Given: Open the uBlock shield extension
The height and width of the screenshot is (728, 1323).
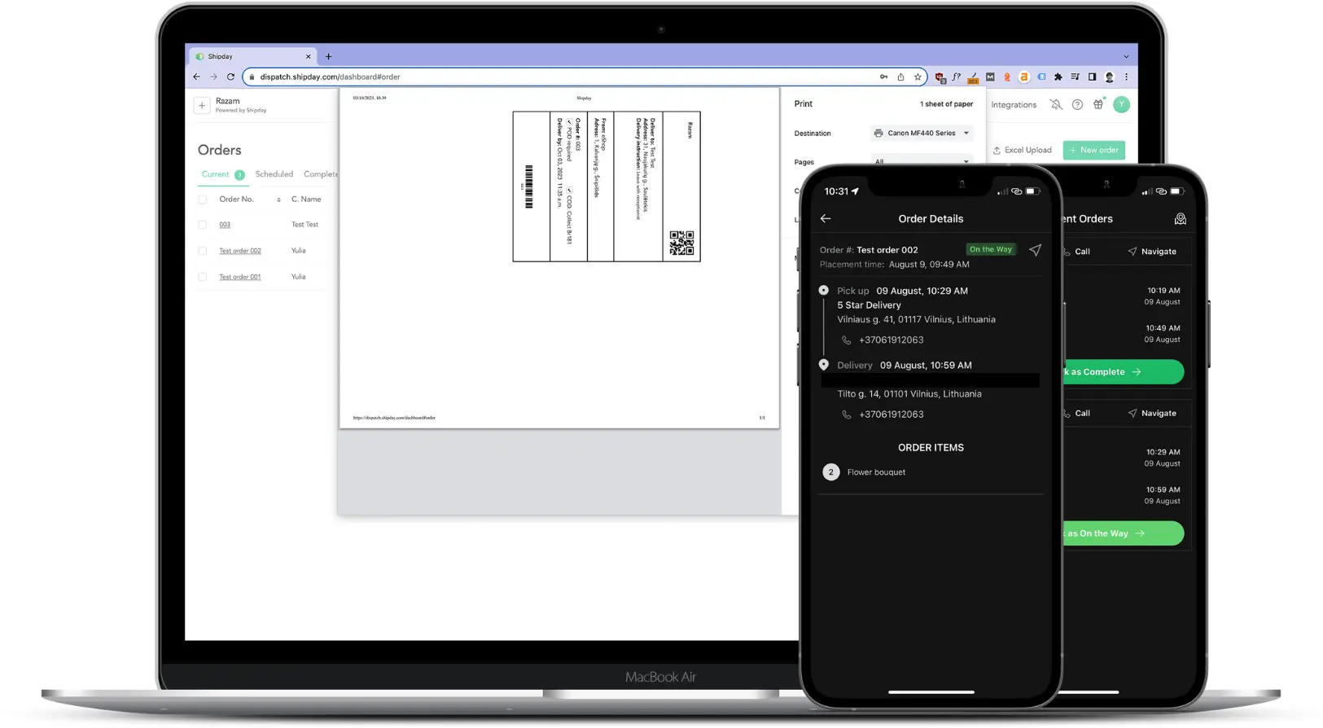Looking at the screenshot, I should [940, 77].
